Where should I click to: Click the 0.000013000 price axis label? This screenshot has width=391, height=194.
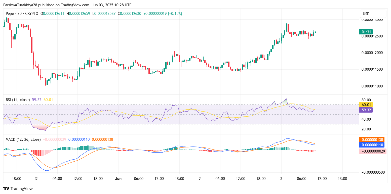[372, 20]
